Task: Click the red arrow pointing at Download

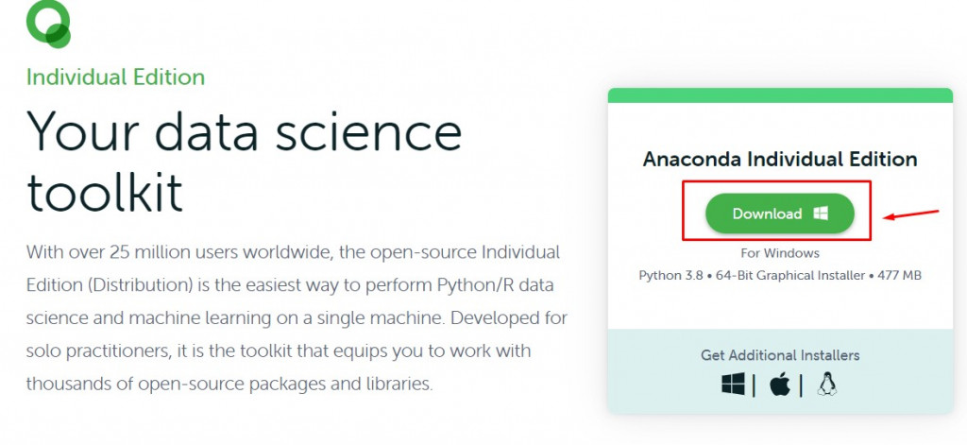Action: click(911, 214)
